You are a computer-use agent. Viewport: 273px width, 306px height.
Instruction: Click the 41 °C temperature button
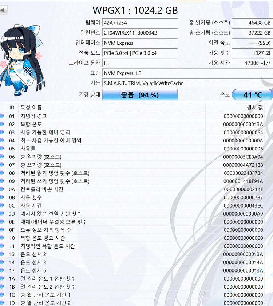coord(252,95)
